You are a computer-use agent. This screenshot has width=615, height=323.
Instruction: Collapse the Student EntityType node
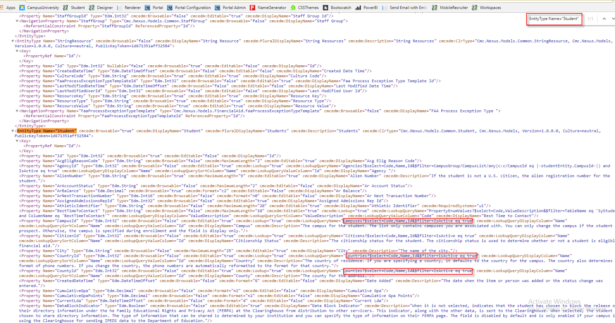tap(13, 131)
